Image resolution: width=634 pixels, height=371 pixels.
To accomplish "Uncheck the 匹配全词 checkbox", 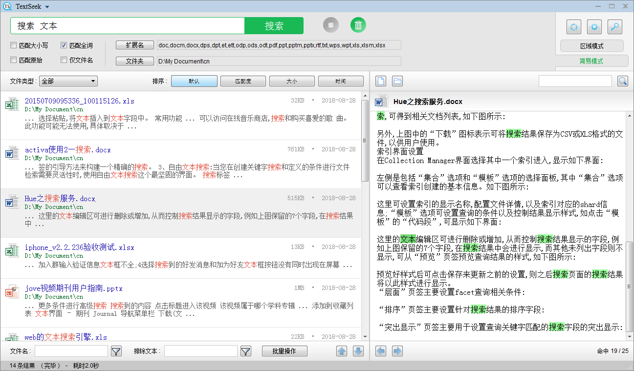I will tap(64, 45).
